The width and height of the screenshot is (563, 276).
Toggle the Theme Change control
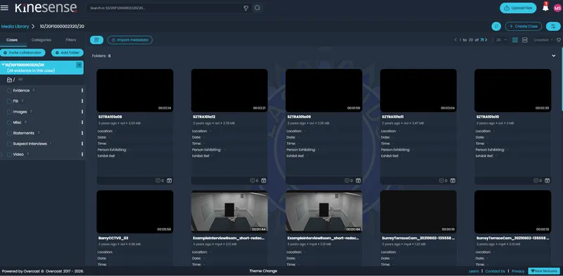263,271
